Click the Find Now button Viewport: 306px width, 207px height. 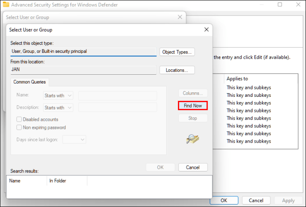click(x=193, y=106)
